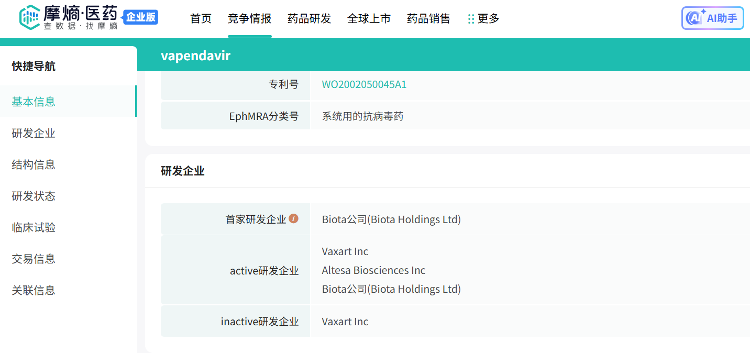Click the 企业版 badge
750x353 pixels.
[x=140, y=17]
